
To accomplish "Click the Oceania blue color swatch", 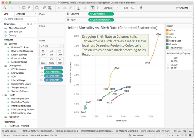I will tap(167, 44).
